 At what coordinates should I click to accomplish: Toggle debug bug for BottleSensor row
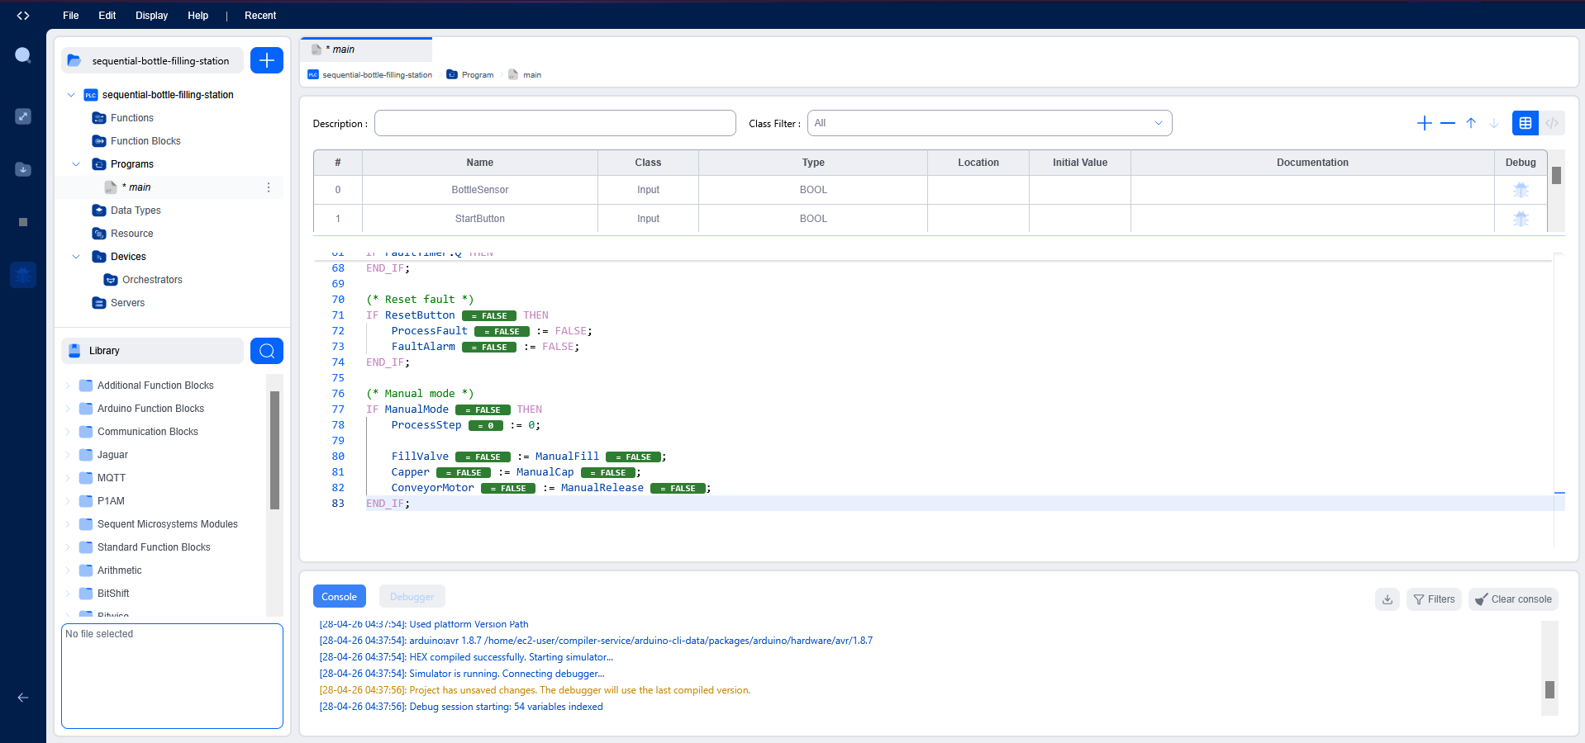(x=1521, y=190)
